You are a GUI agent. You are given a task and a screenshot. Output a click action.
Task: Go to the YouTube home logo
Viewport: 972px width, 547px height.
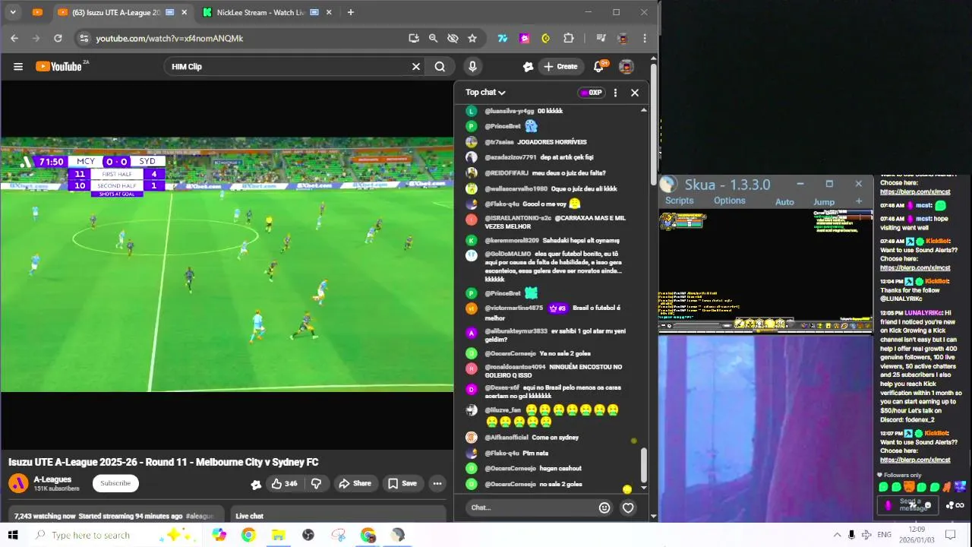61,67
